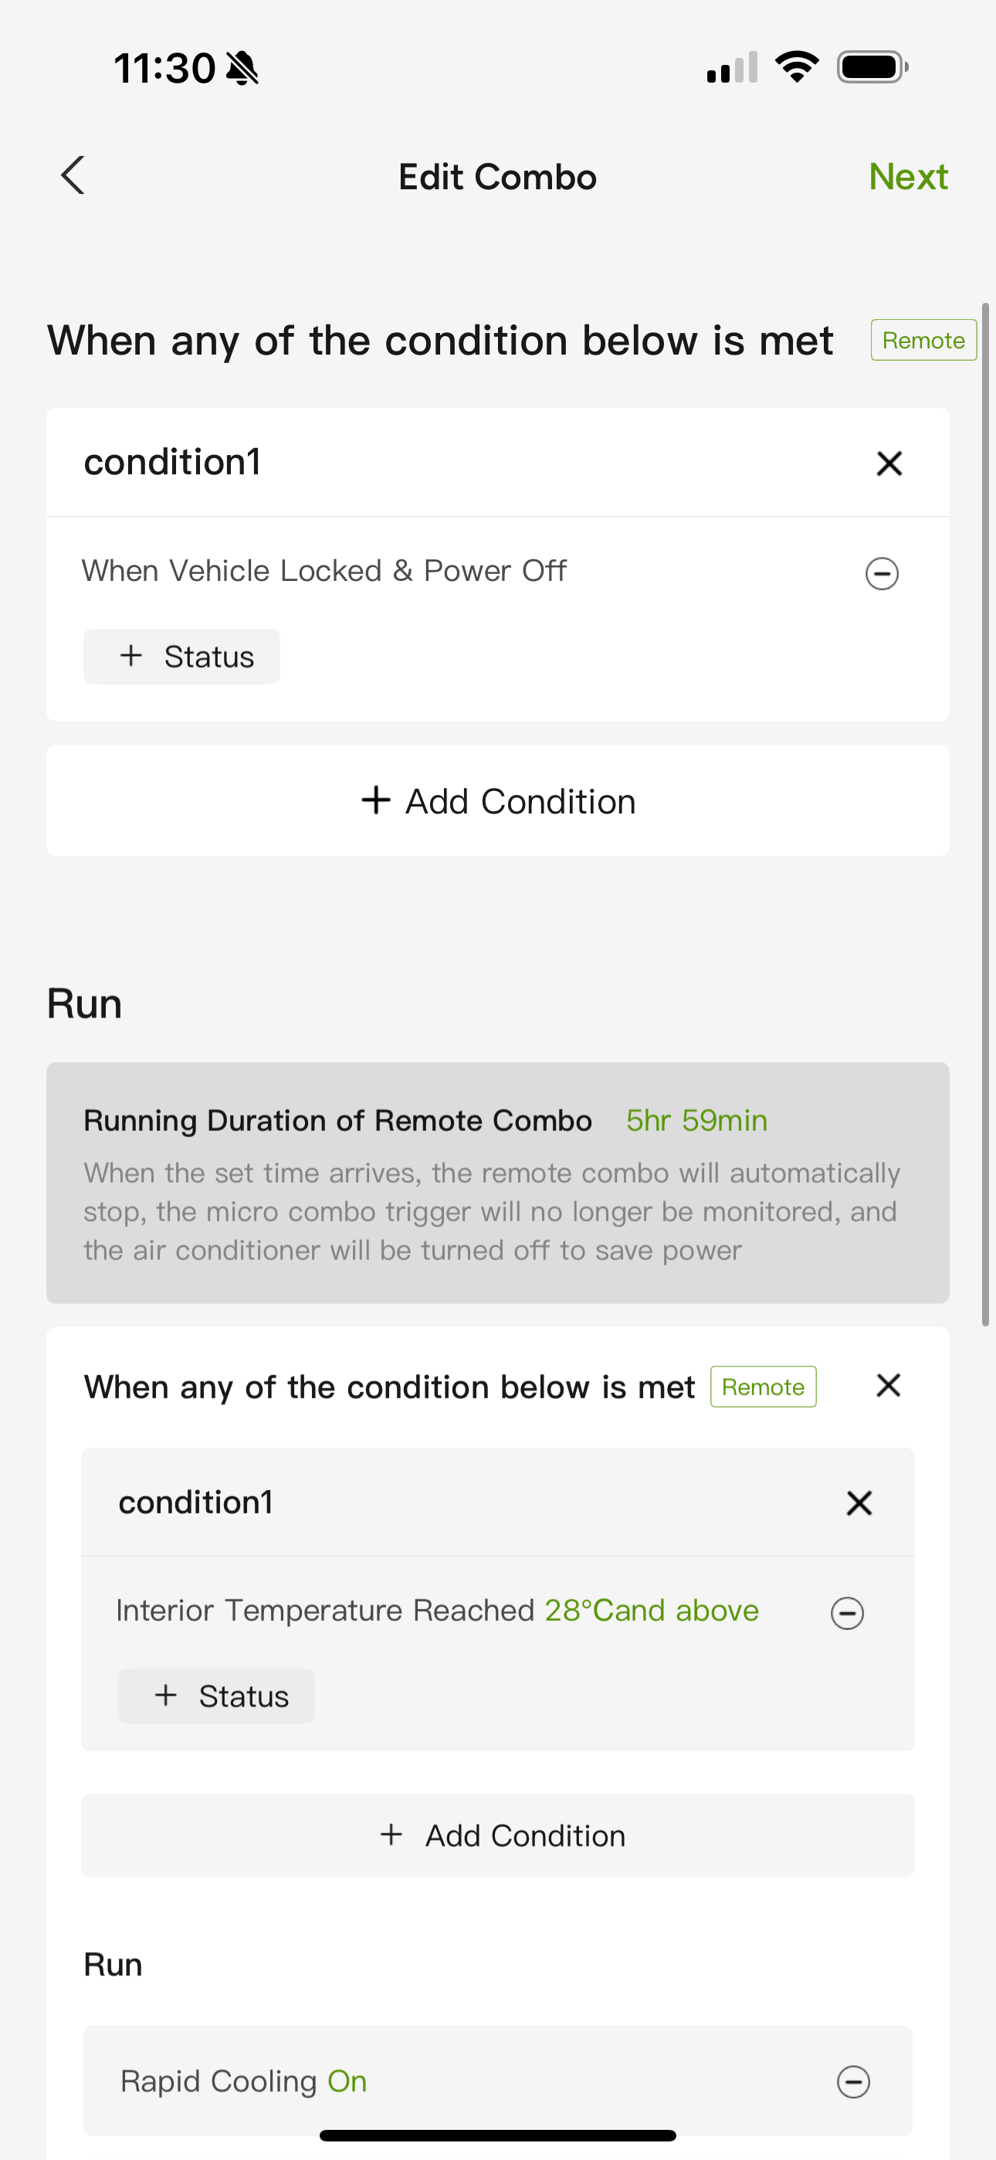Tap the nested Add Condition button
996x2160 pixels.
pos(498,1836)
